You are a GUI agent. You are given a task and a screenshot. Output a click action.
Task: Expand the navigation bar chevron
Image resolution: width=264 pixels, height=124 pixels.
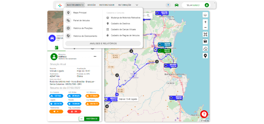[x=137, y=5]
